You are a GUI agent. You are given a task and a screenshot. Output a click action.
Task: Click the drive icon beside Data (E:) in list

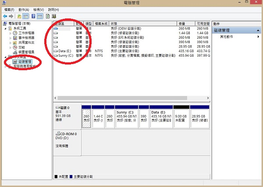click(56, 51)
